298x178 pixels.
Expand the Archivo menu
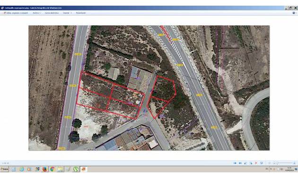36,13
